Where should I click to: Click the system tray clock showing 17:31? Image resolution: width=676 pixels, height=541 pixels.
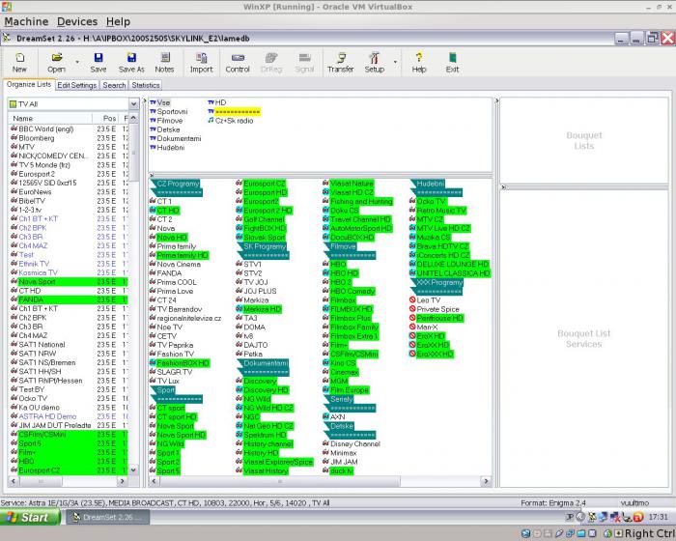[658, 517]
